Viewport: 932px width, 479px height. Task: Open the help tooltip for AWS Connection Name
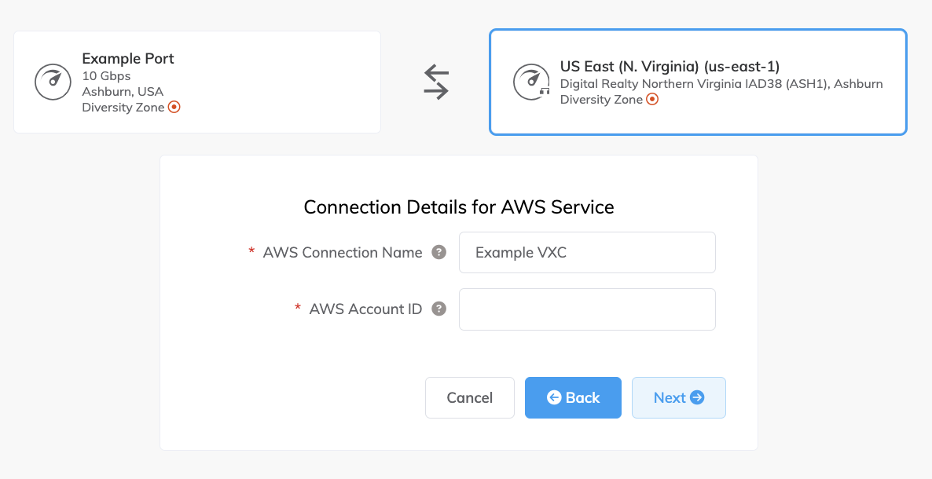pos(440,252)
